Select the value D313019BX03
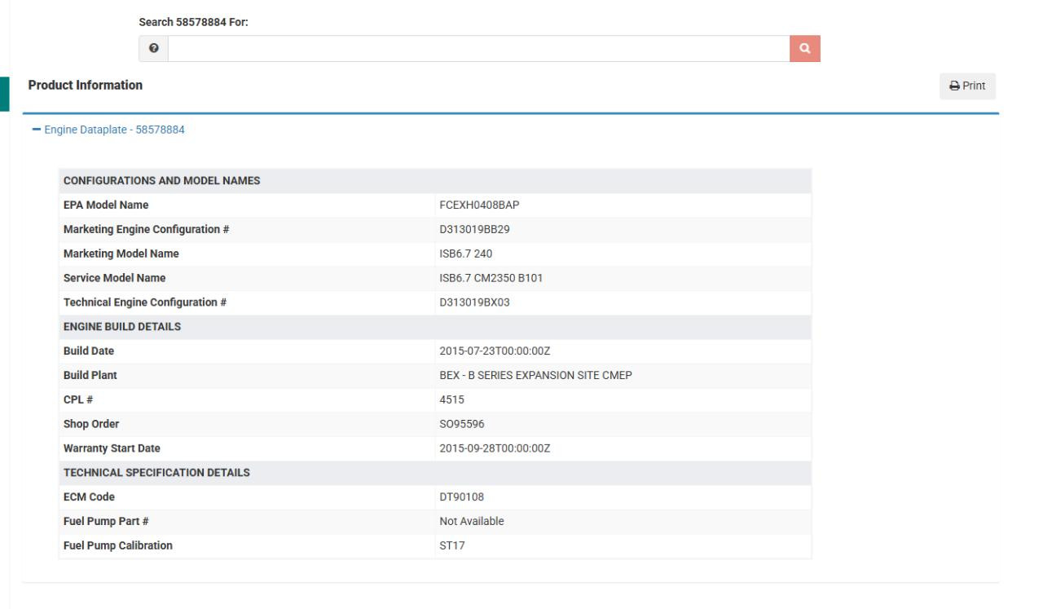 [474, 302]
